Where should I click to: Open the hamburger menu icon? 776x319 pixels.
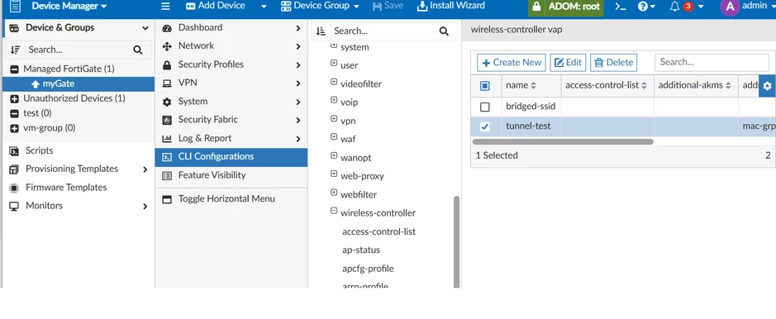(x=166, y=7)
